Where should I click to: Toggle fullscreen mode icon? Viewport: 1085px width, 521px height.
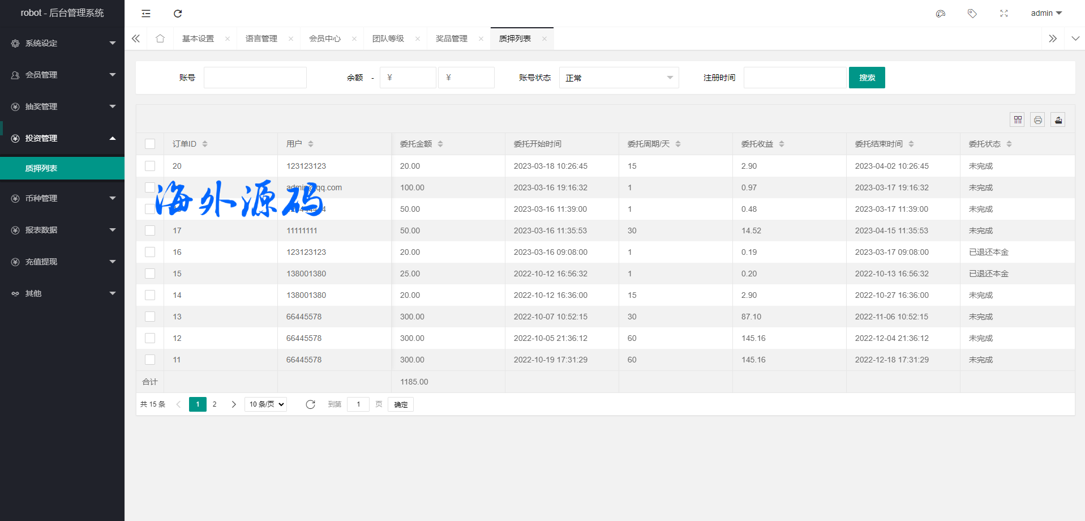tap(1004, 14)
